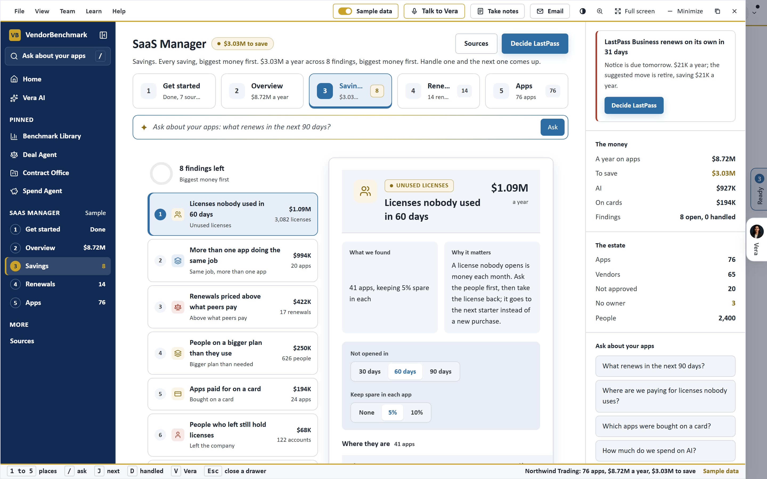767x479 pixels.
Task: Enter Full screen mode
Action: 635,11
